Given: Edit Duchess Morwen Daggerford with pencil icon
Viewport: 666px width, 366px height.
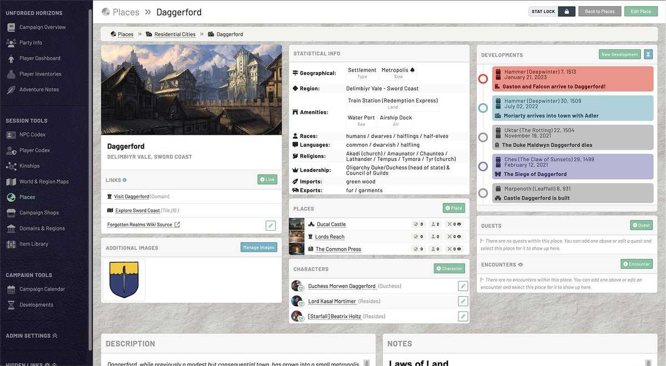Looking at the screenshot, I should pyautogui.click(x=463, y=286).
